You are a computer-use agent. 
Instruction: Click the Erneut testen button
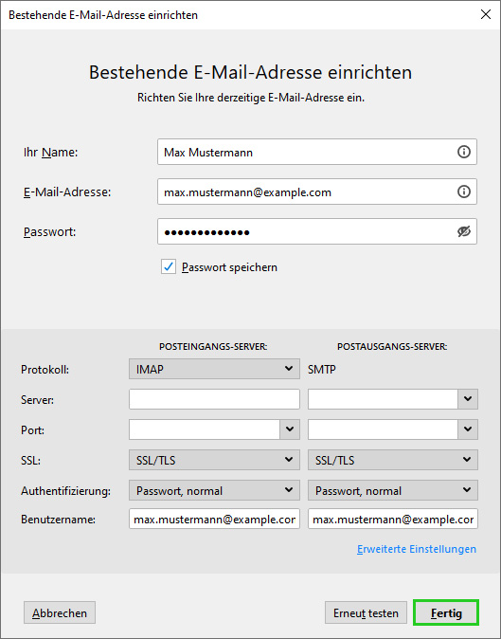366,612
